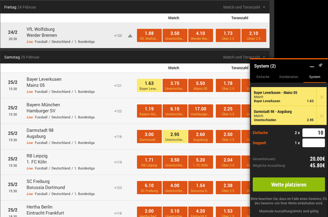328x217 pixels.
Task: Show +116 markets for Darmstadt match
Action: [x=118, y=137]
